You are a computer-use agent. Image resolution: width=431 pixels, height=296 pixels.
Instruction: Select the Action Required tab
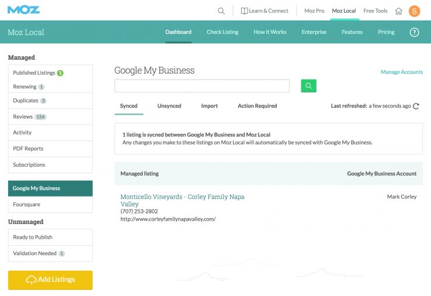click(x=257, y=106)
